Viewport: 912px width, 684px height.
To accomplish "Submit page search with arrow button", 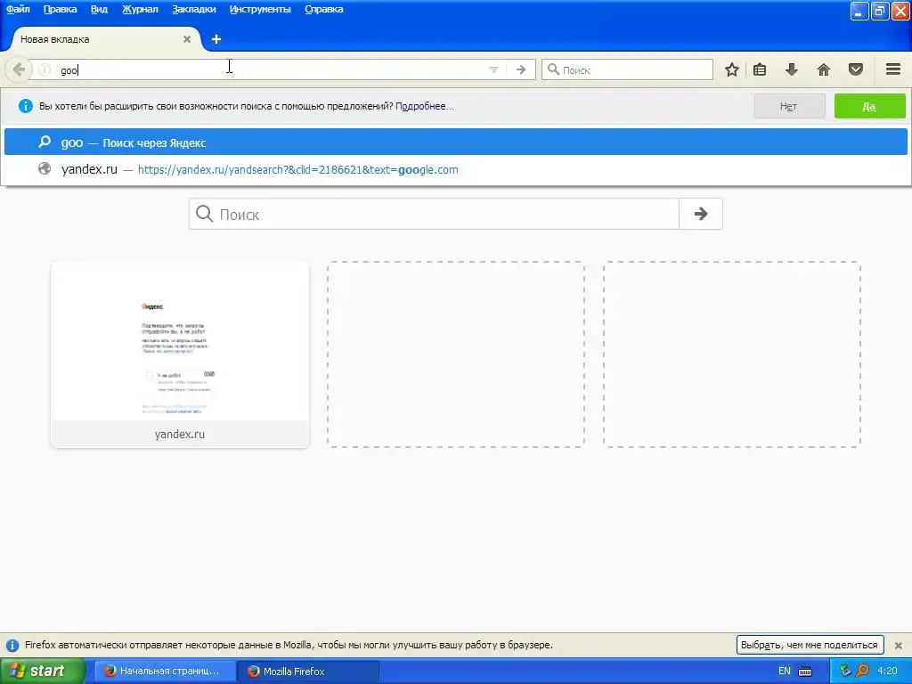I will point(701,214).
